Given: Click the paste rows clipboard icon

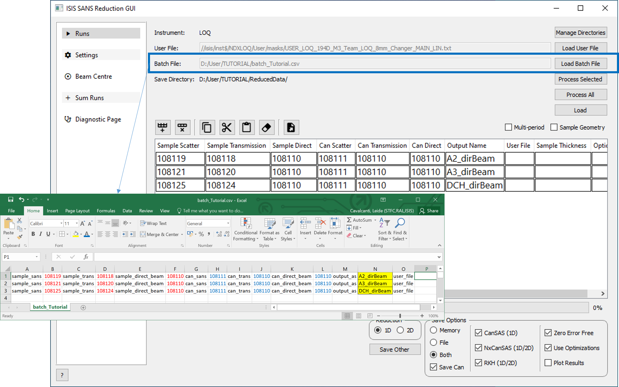Looking at the screenshot, I should [246, 128].
